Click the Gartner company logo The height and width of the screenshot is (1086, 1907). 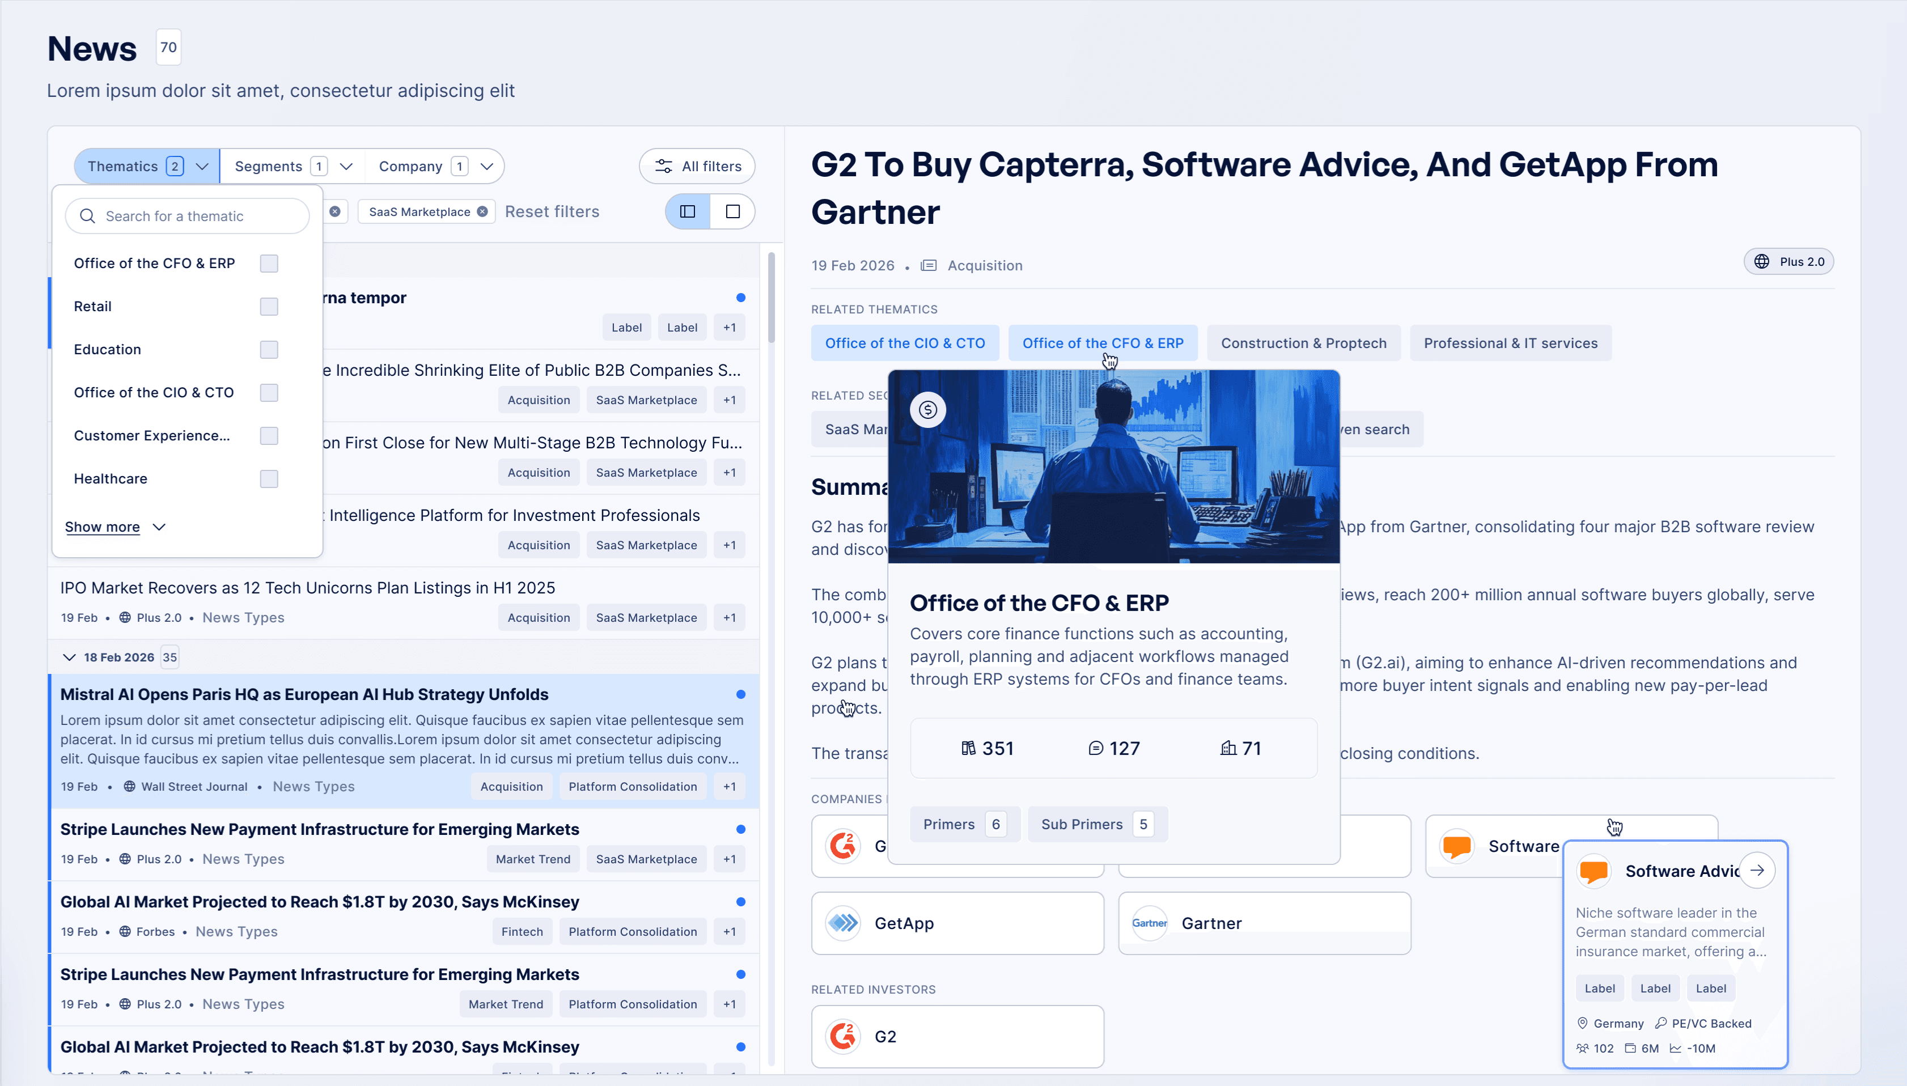[1149, 923]
